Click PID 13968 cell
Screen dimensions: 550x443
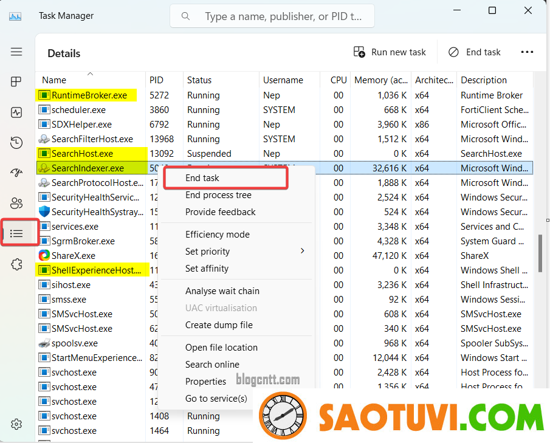point(162,139)
